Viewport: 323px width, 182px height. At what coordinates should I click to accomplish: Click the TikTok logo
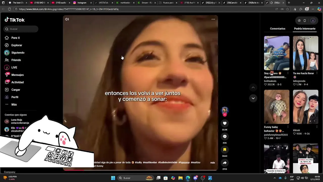(15, 20)
